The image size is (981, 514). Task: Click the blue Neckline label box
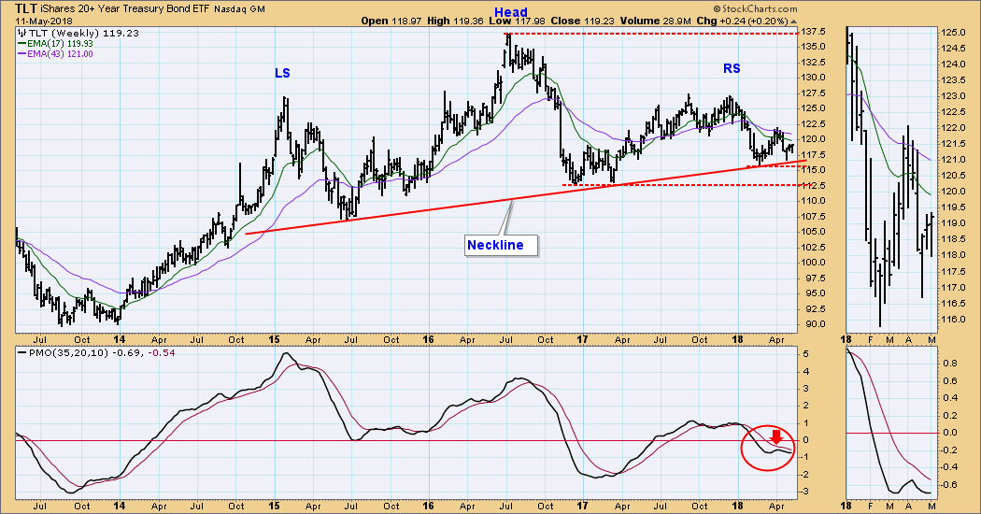click(x=503, y=246)
